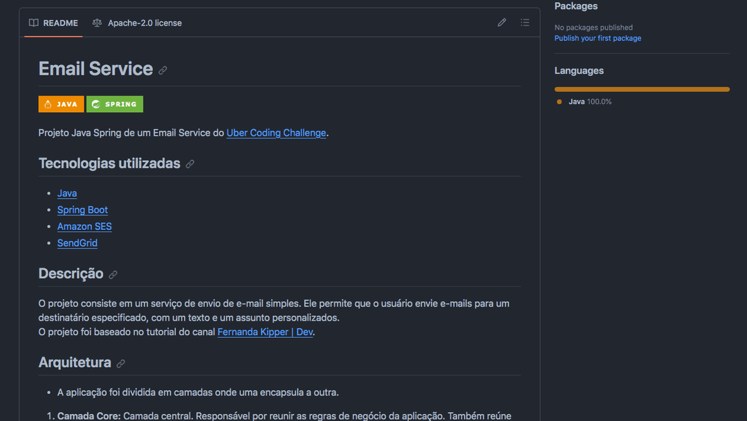Click anchor link icon beside Tecnologias utilizadas
The image size is (747, 421).
coord(190,164)
